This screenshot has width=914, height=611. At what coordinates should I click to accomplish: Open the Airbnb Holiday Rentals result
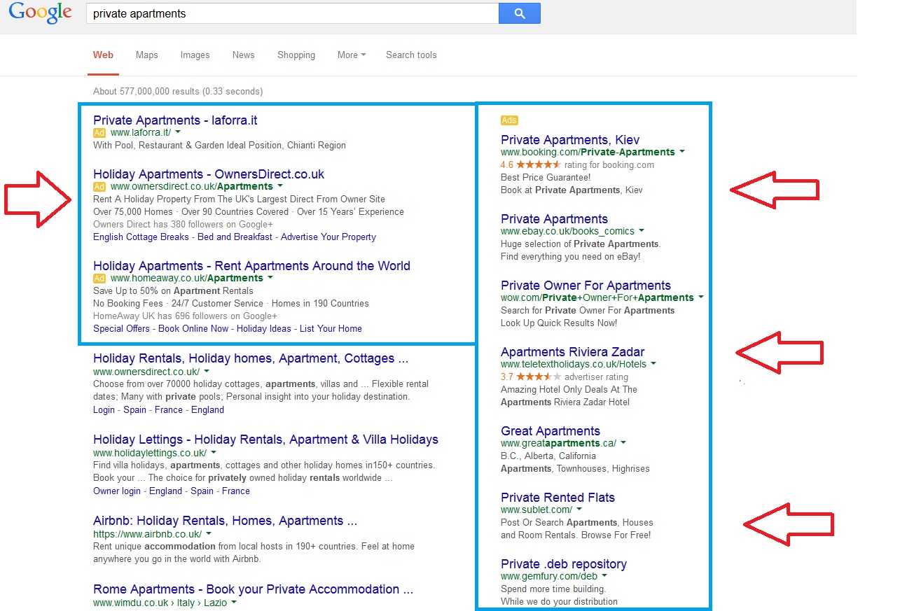coord(225,520)
